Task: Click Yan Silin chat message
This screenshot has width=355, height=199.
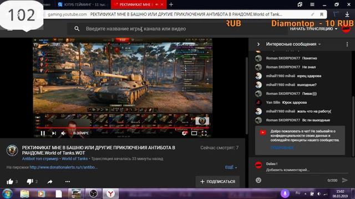Action: (x=286, y=102)
